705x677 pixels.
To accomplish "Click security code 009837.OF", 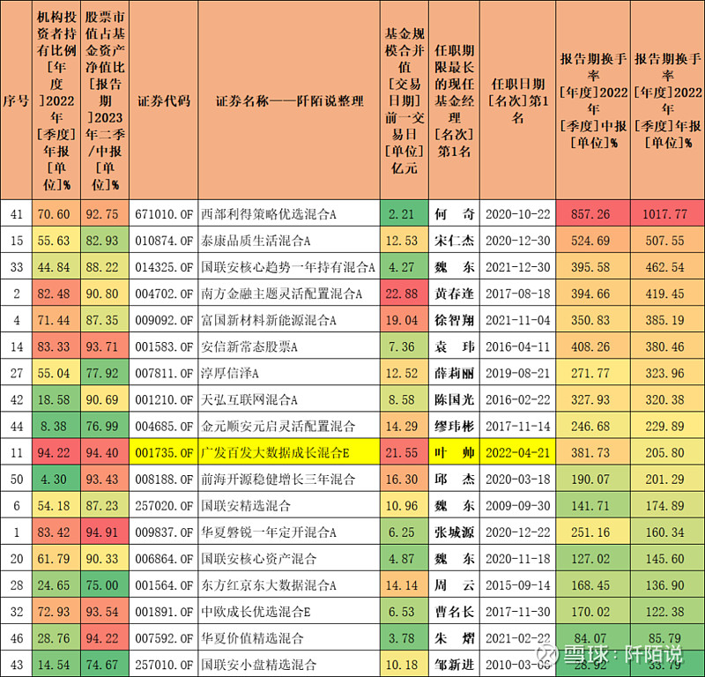I will tap(164, 532).
